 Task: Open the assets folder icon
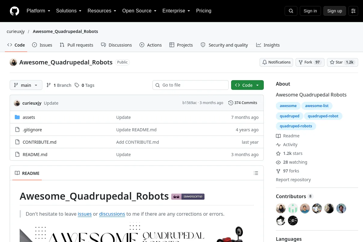[17, 117]
